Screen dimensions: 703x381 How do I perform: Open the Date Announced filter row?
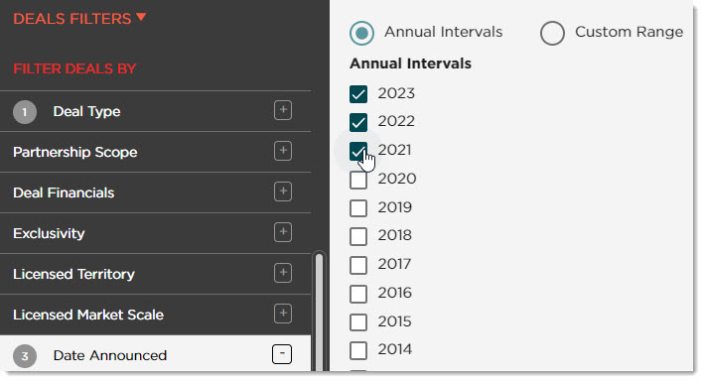[155, 354]
